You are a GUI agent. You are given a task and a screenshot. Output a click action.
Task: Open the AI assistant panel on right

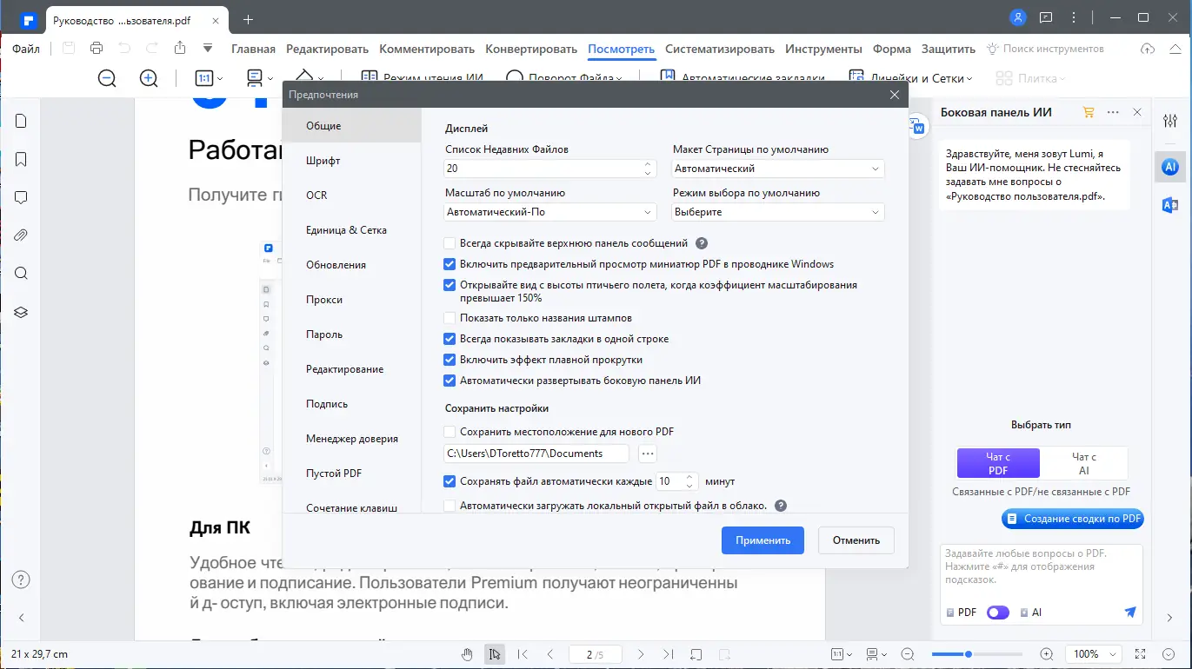tap(1169, 167)
